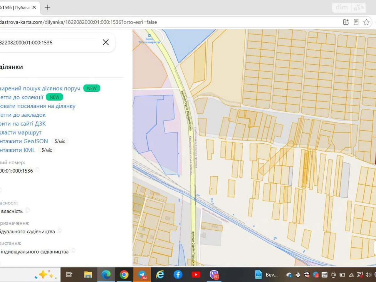This screenshot has height=282, width=376.
Task: Click the Copilot sparkle icon on the taskbar
Action: click(45, 275)
